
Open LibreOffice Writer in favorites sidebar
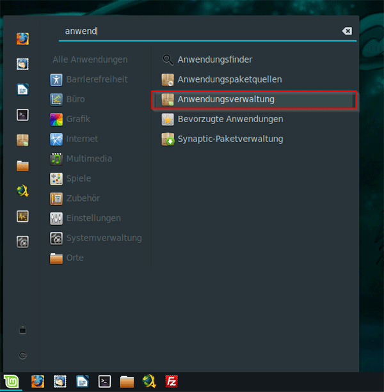click(23, 90)
